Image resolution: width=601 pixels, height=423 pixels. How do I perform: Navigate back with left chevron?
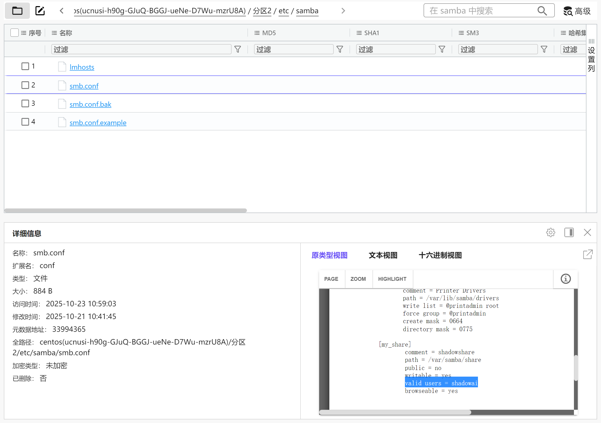coord(62,11)
